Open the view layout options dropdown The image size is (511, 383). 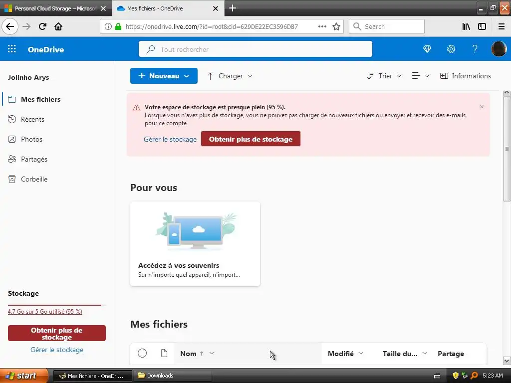click(x=420, y=76)
